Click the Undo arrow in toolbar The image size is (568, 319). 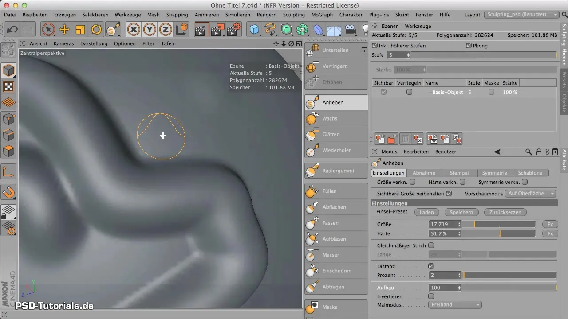pyautogui.click(x=12, y=30)
